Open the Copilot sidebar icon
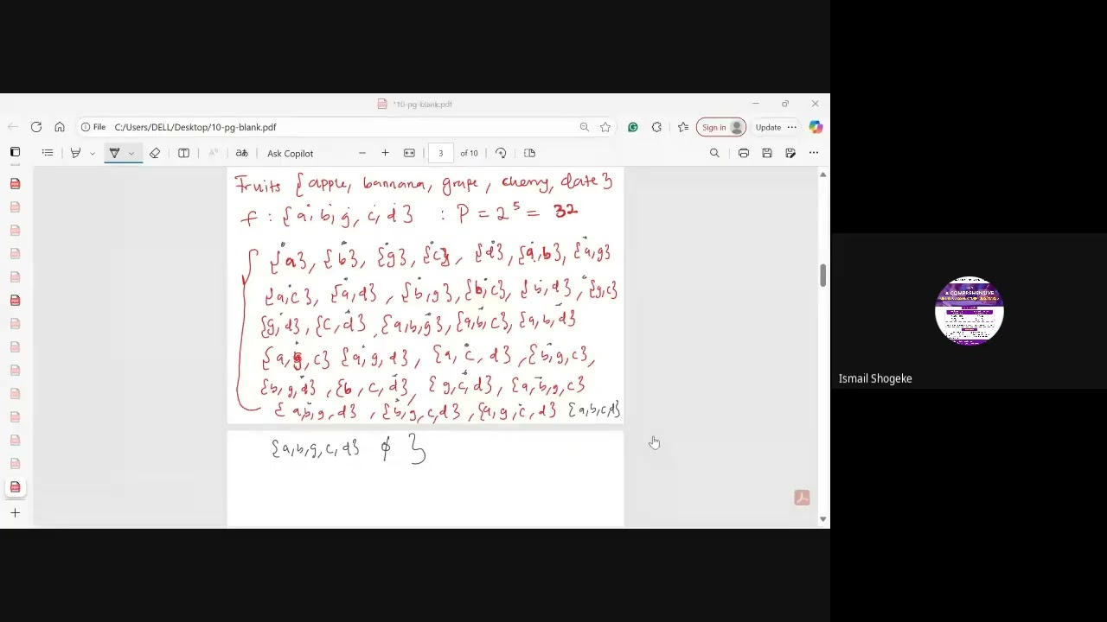 (x=816, y=127)
